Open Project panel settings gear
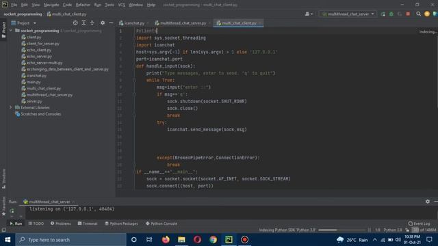The height and width of the screenshot is (246, 438). click(103, 23)
